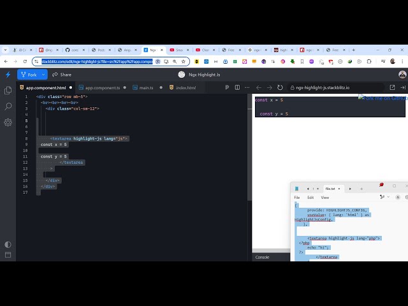Switch to the app.component.ts tab

102,87
